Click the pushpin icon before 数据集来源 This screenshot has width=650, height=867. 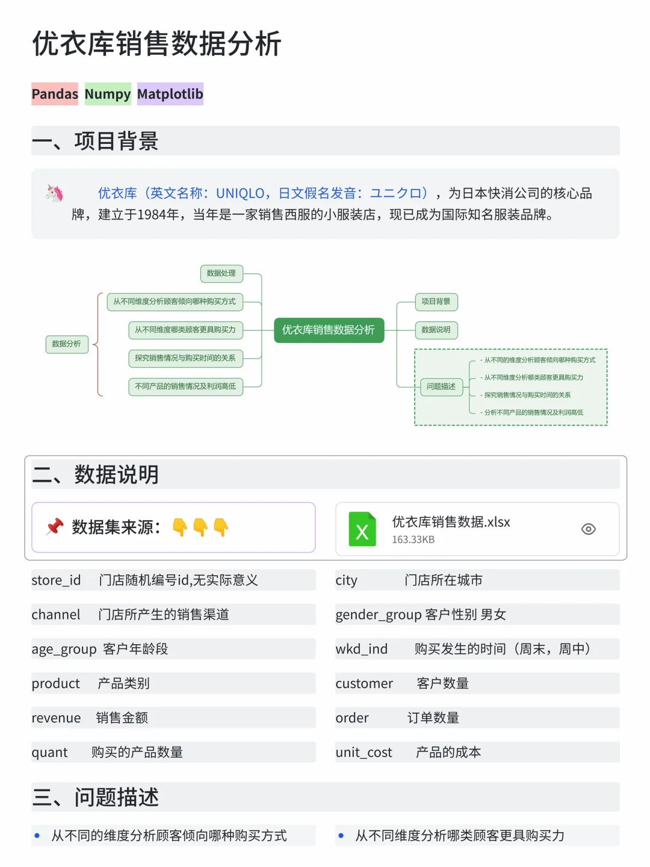click(x=54, y=526)
